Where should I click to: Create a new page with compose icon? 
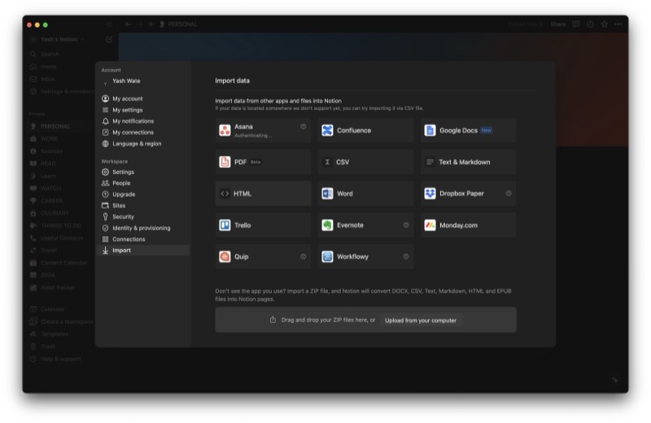tap(109, 39)
